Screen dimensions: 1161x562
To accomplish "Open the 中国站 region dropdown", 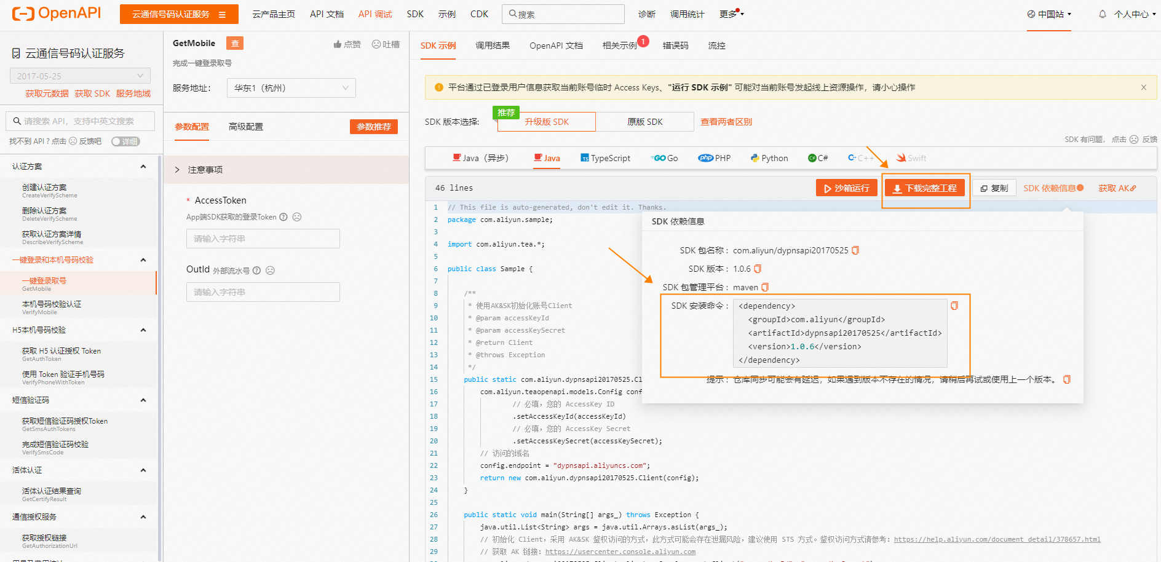I will (1049, 14).
